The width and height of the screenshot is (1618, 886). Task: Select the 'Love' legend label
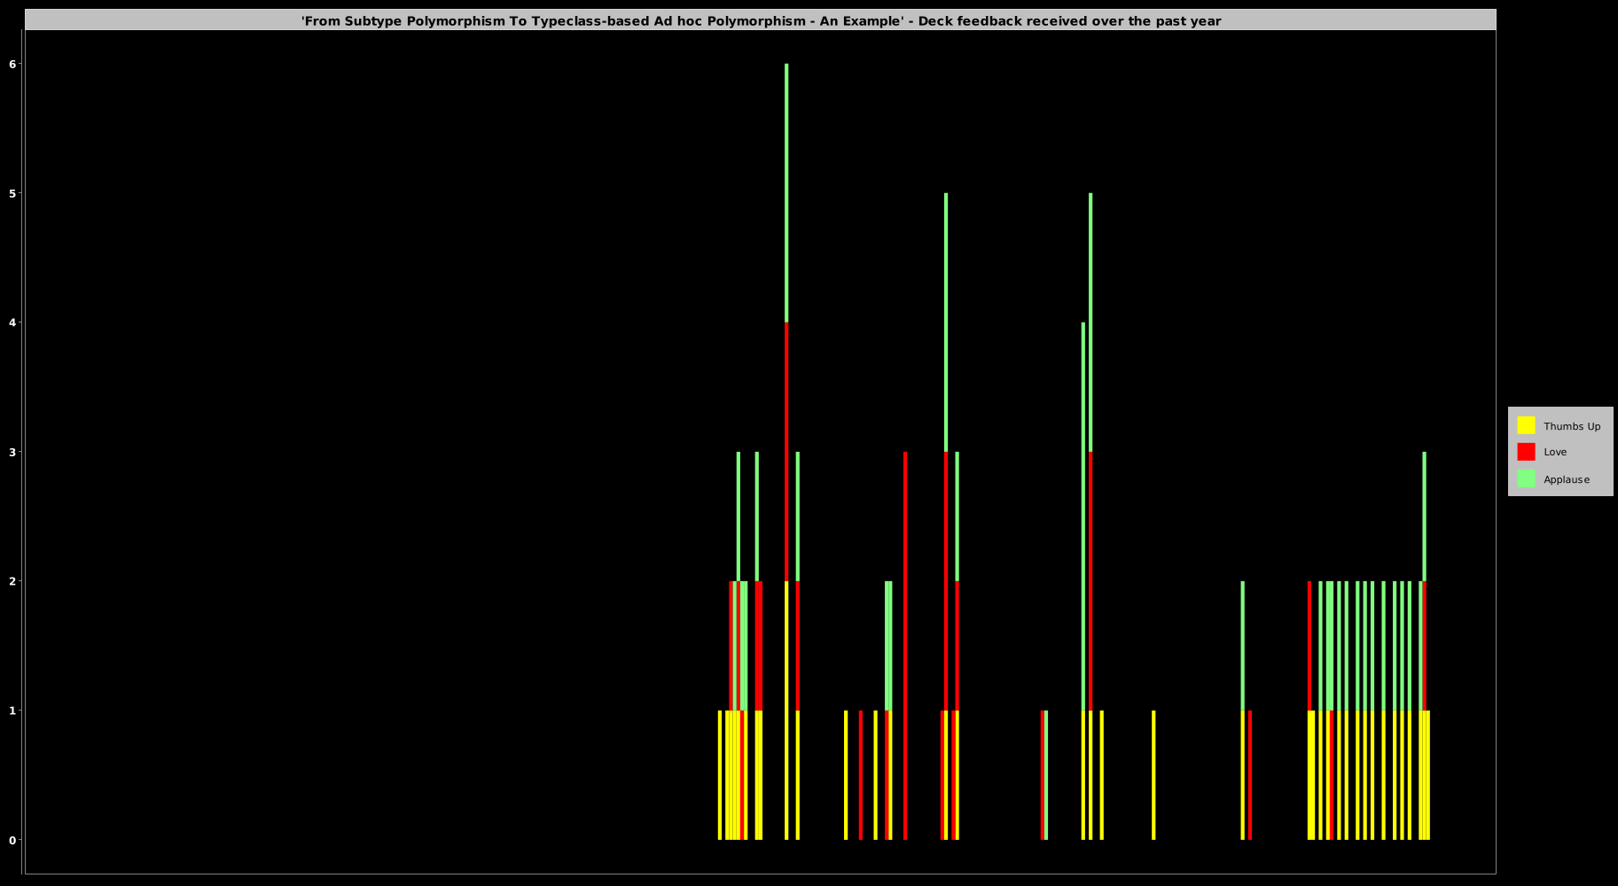click(x=1555, y=452)
